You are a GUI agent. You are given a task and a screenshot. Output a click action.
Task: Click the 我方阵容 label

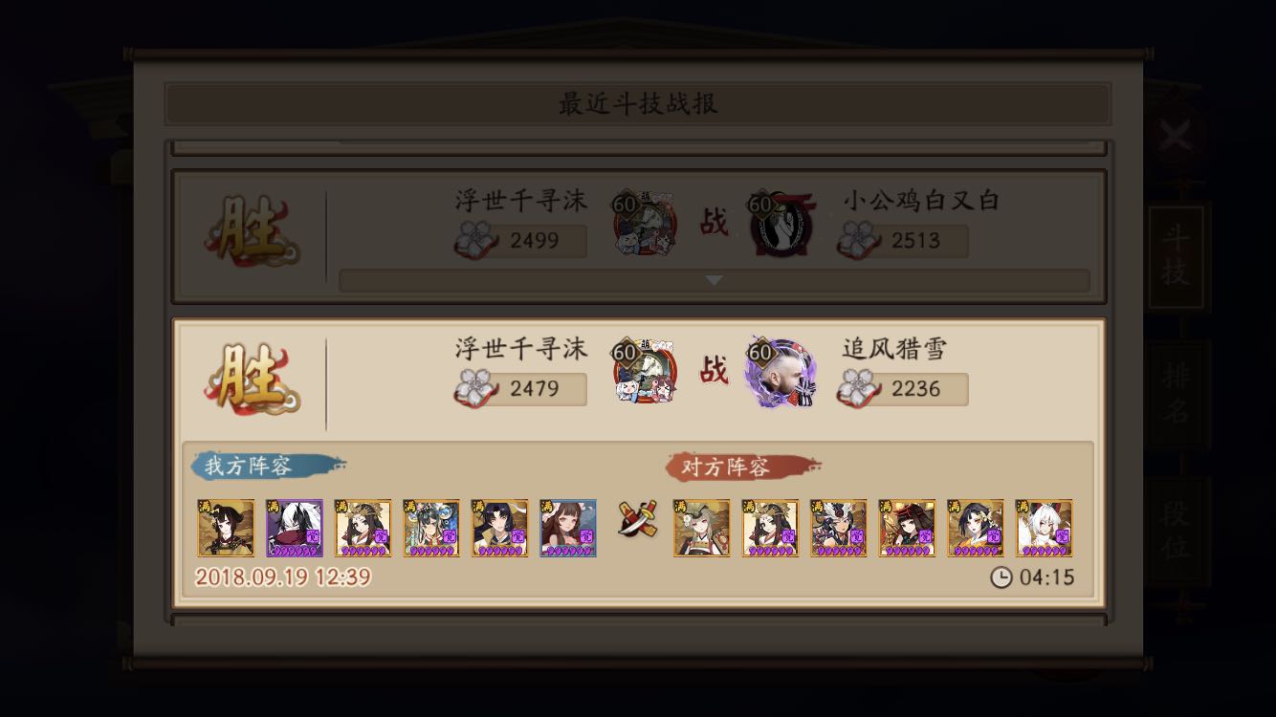coord(248,466)
